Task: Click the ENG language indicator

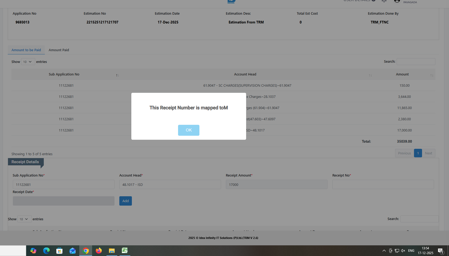Action: (x=411, y=251)
